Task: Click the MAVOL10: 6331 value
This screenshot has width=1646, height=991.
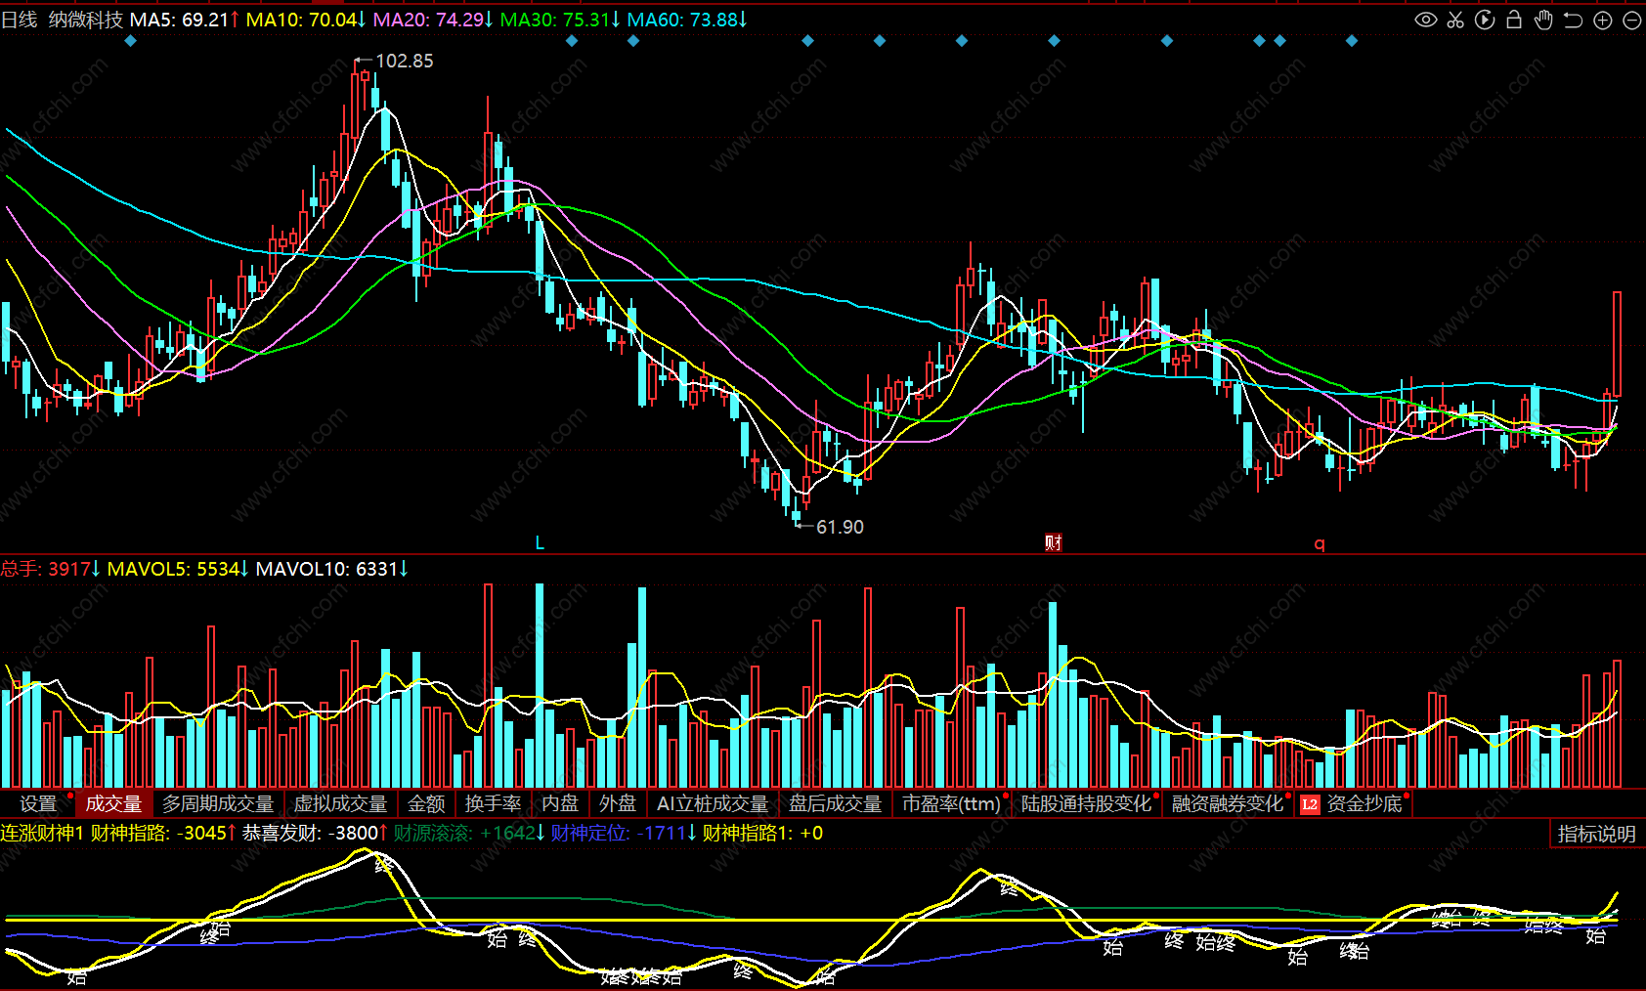Action: point(332,569)
